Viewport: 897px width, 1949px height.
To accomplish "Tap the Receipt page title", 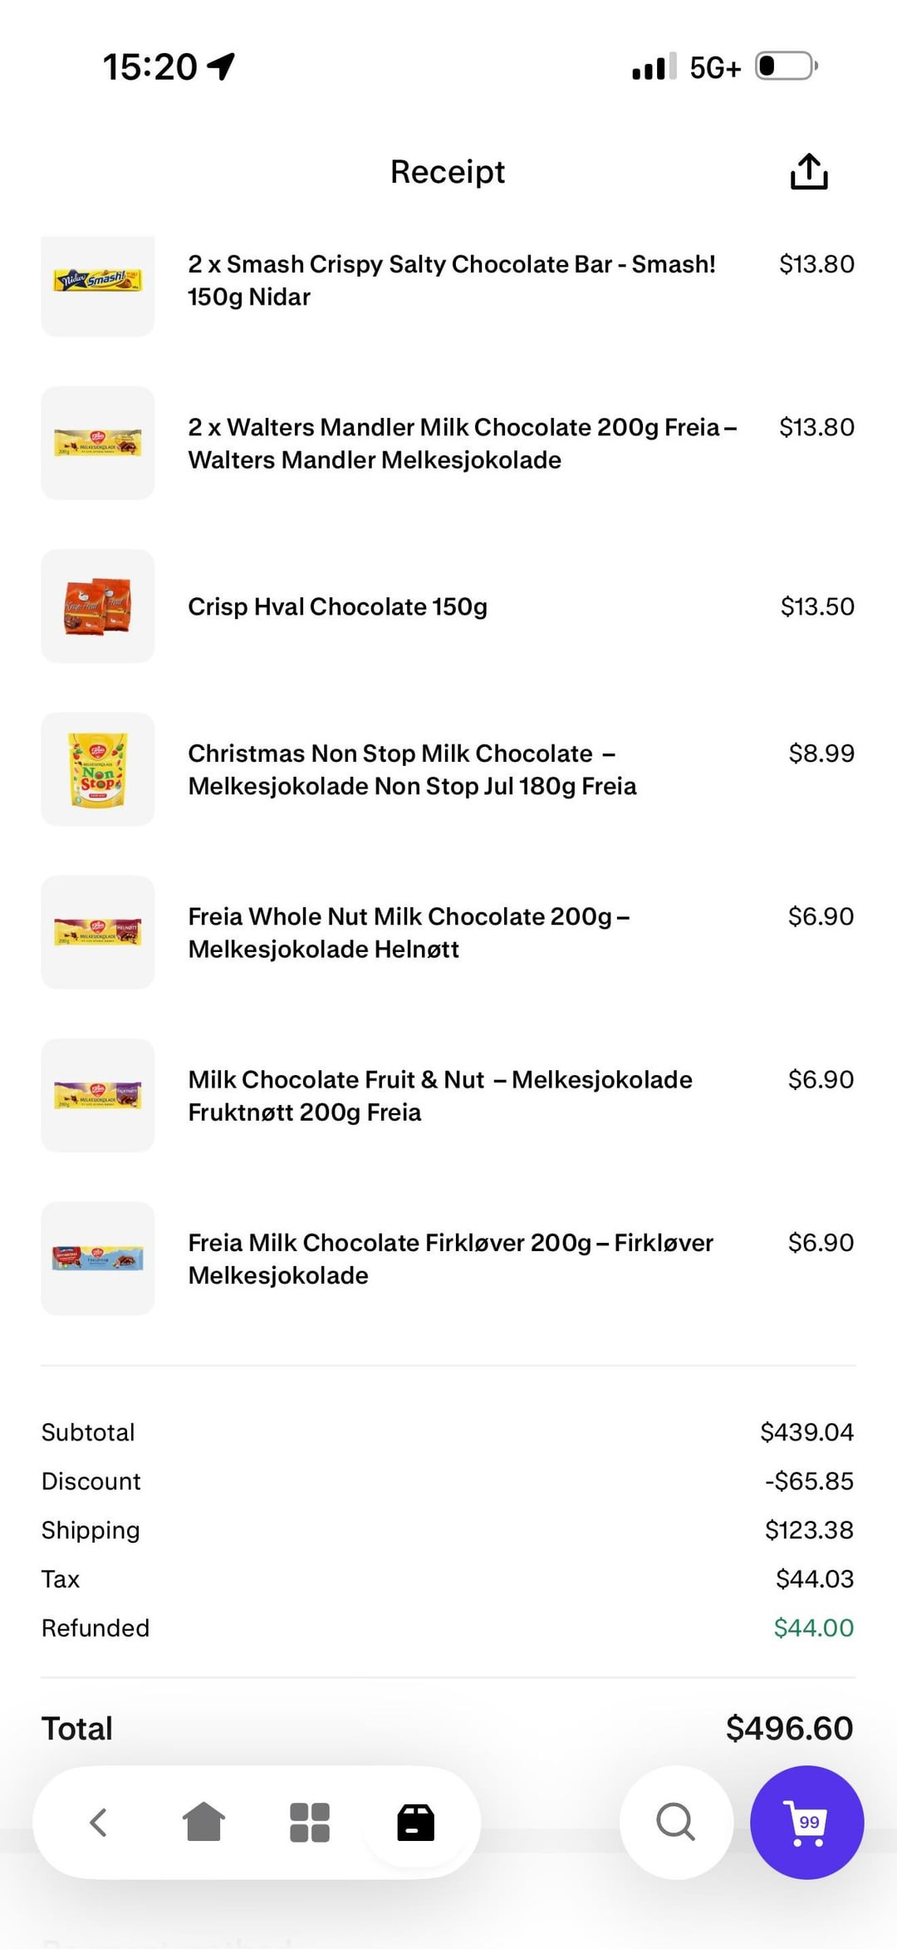I will pos(448,172).
